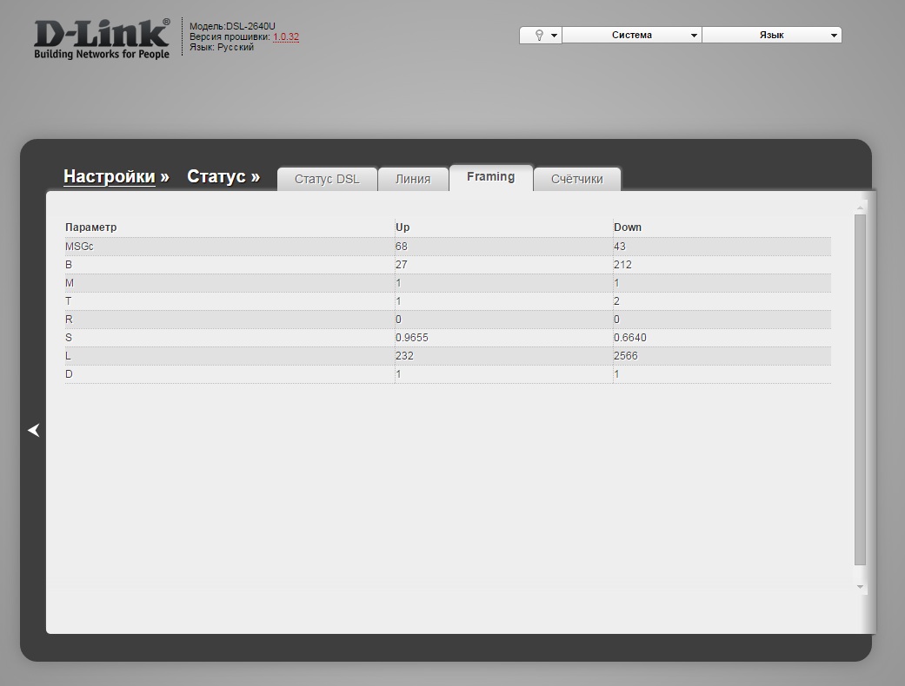Click T Down value 2
The height and width of the screenshot is (686, 905).
(x=616, y=301)
